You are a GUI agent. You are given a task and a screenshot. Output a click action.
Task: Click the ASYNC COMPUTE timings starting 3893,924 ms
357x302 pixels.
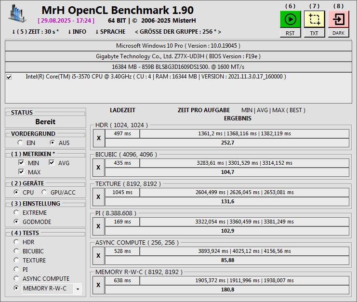click(245, 251)
